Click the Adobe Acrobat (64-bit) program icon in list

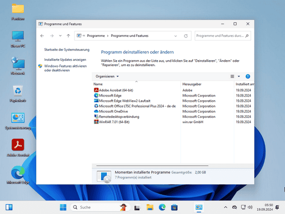tap(96, 90)
